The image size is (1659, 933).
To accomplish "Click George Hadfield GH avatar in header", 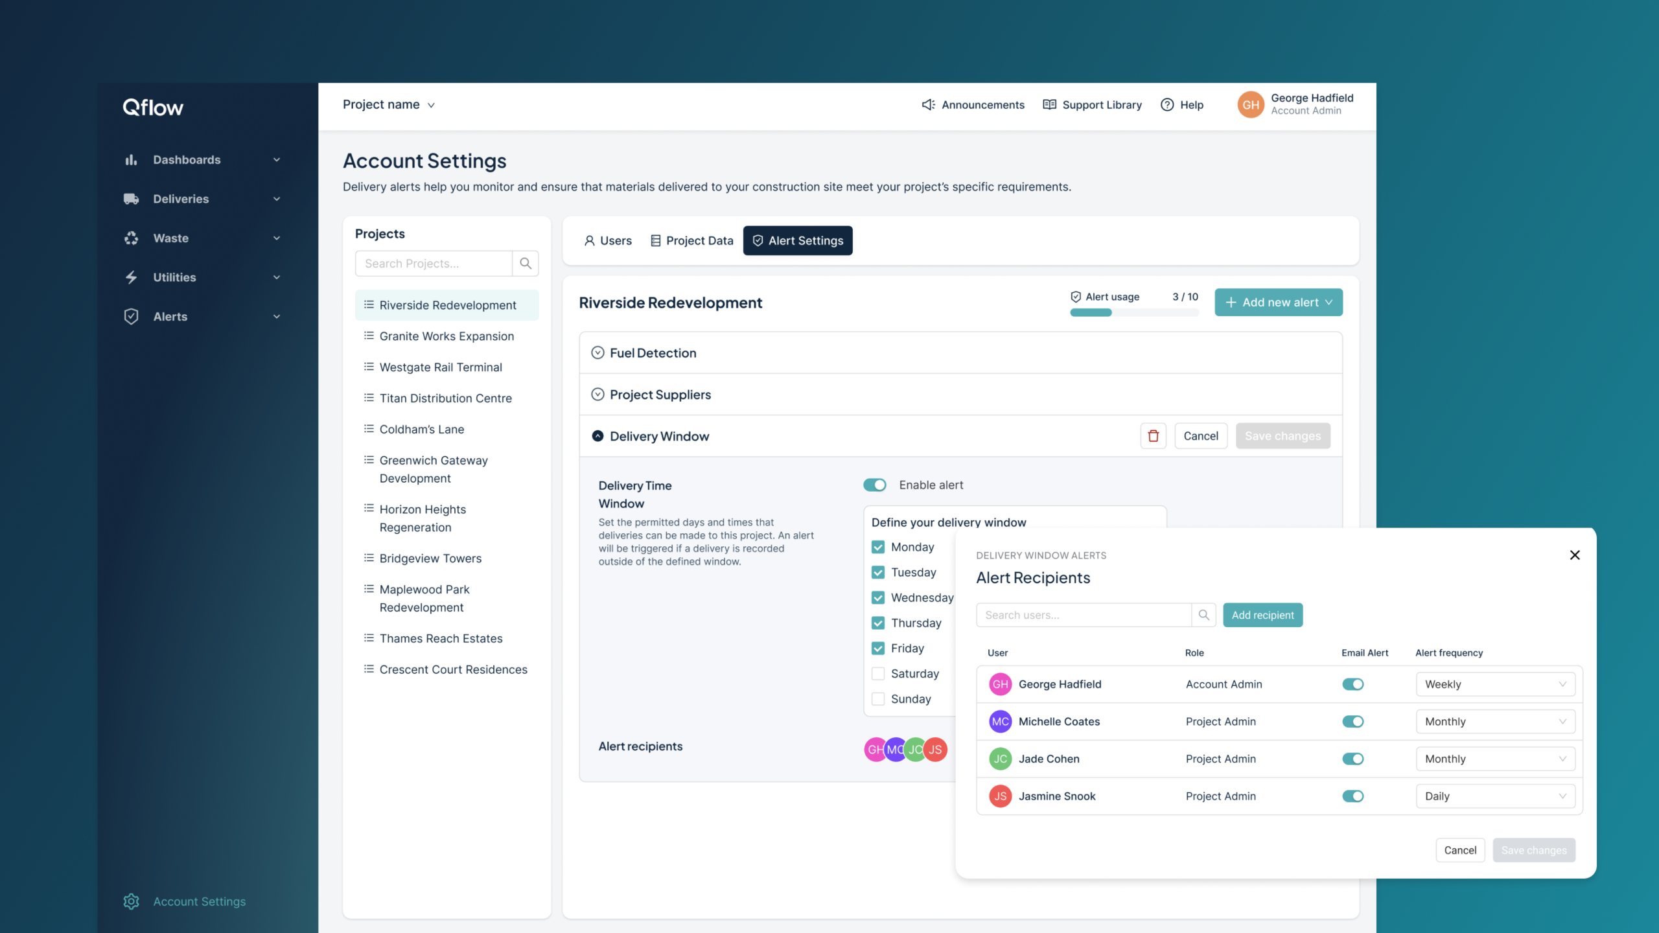I will (x=1251, y=104).
